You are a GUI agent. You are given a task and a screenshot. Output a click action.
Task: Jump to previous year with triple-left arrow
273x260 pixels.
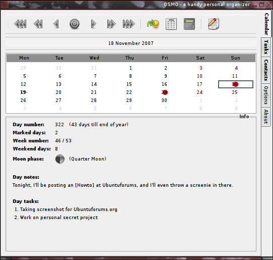coord(20,24)
